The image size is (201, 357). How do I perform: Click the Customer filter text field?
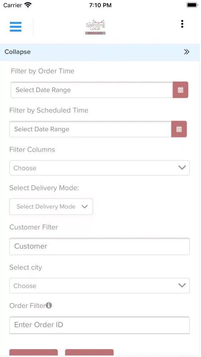click(x=100, y=246)
